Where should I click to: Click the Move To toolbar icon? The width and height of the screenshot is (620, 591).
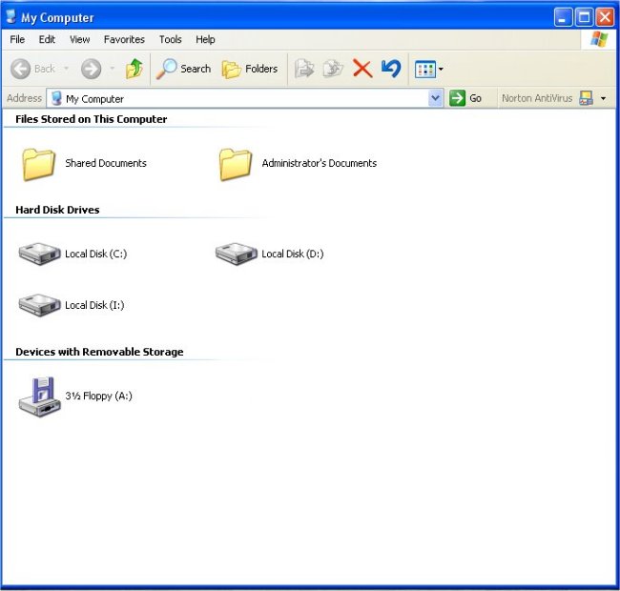click(304, 69)
